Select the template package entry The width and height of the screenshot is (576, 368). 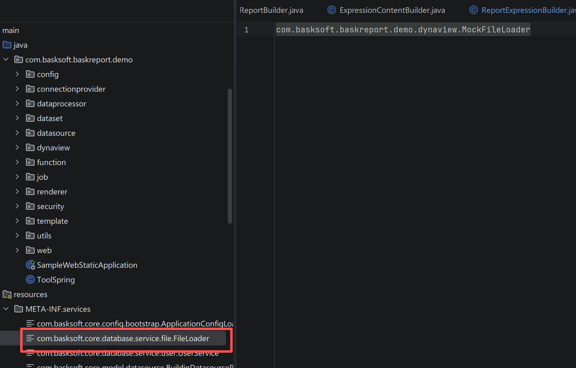coord(52,221)
